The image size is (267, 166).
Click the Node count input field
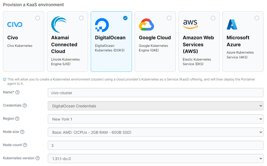[155, 146]
